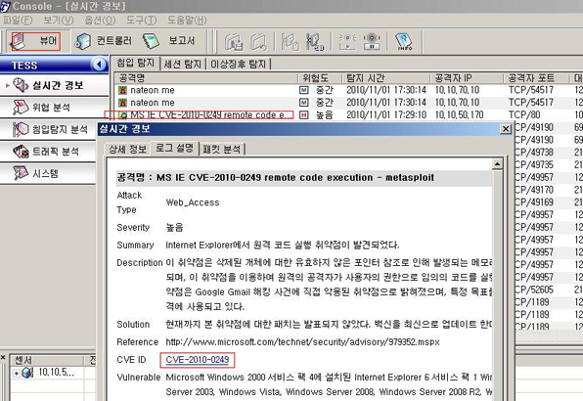
Task: Open the 도구(T) menu
Action: tap(141, 21)
